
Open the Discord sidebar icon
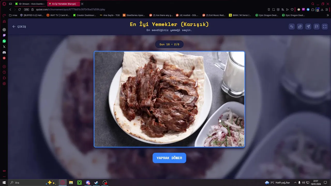click(x=4, y=52)
